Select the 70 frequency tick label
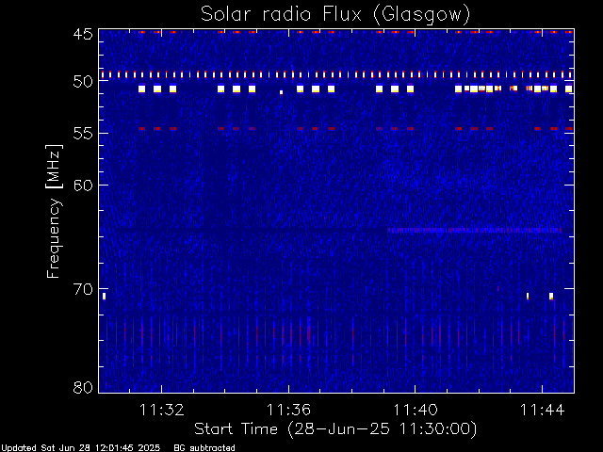603x452 pixels. pos(83,289)
